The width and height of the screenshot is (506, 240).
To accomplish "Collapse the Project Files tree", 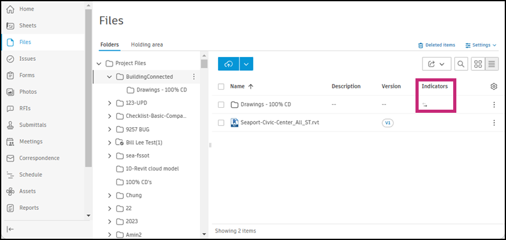I will point(99,63).
